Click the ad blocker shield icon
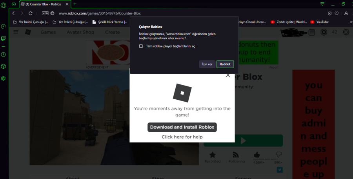 [329, 13]
